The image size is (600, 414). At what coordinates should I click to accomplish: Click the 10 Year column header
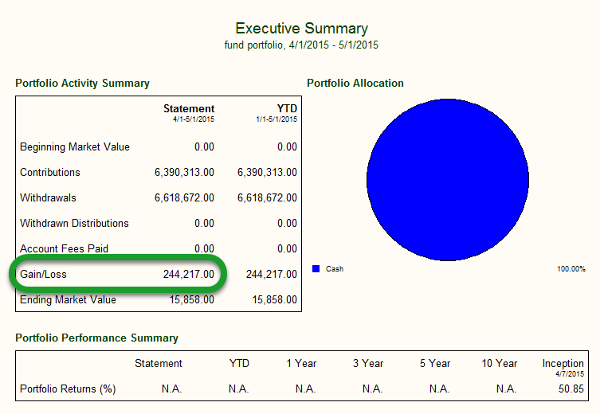point(499,363)
